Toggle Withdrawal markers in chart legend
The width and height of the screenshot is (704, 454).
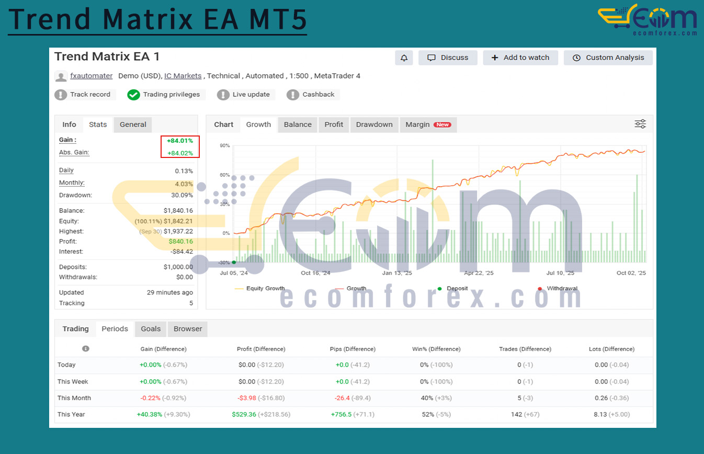tap(559, 289)
